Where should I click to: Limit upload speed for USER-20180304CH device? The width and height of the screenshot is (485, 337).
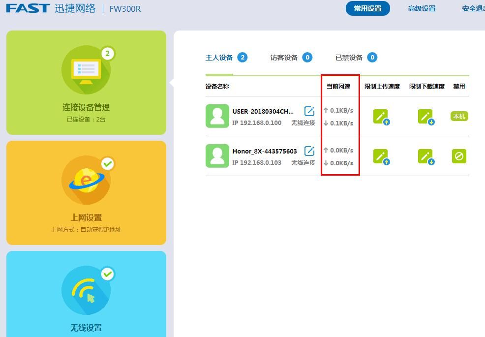[x=381, y=117]
